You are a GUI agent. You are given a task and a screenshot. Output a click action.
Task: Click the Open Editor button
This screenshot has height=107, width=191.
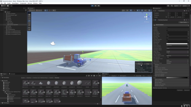click(x=184, y=22)
